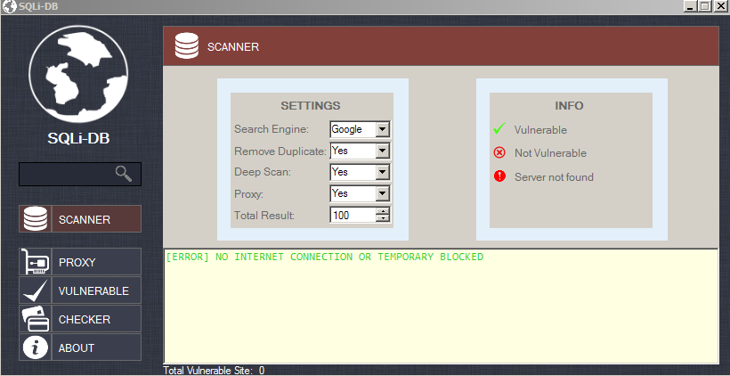This screenshot has width=730, height=376.
Task: Click the SETTINGS heading
Action: pyautogui.click(x=311, y=105)
